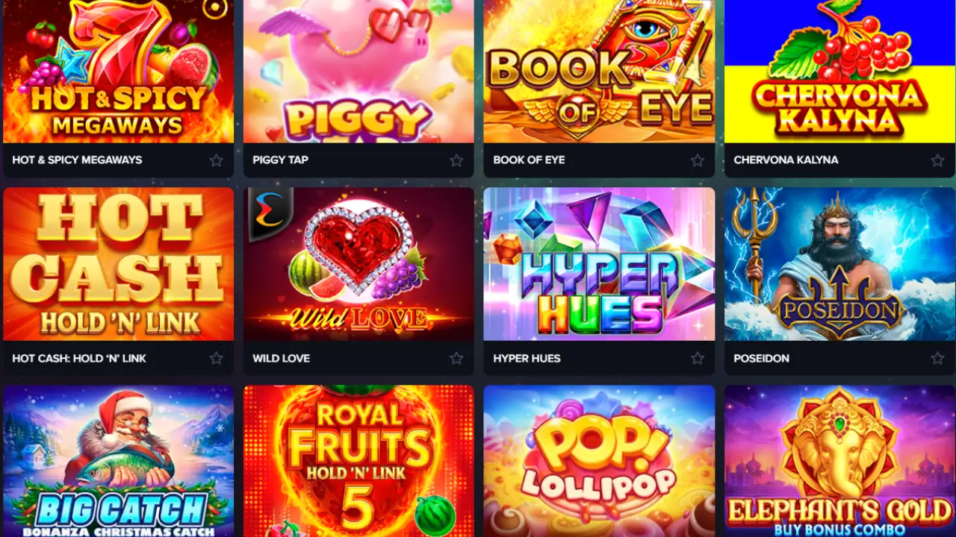Add Hot Cash: Hold 'N' Link to favorites
The image size is (956, 537).
tap(216, 359)
